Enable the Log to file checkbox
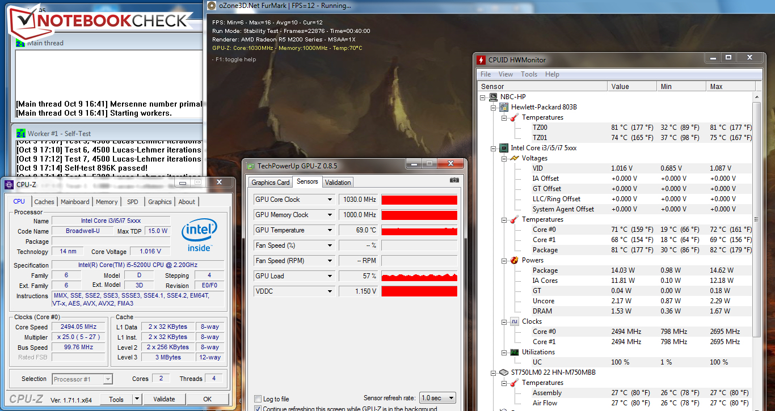This screenshot has width=775, height=411. tap(258, 399)
